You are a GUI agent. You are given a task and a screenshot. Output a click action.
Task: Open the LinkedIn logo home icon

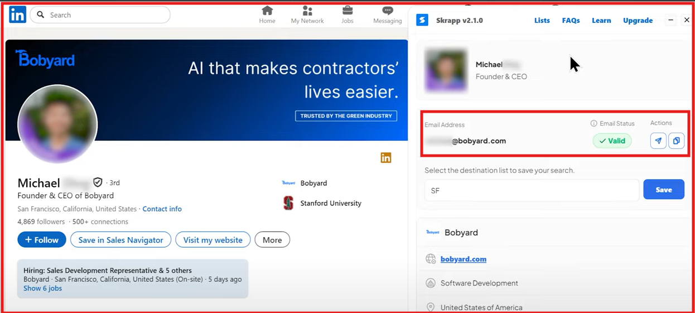(17, 15)
